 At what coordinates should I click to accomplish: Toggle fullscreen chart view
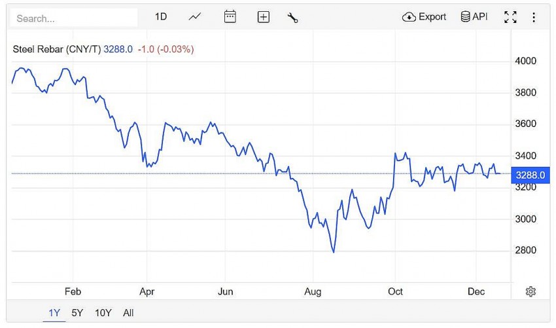pyautogui.click(x=510, y=18)
